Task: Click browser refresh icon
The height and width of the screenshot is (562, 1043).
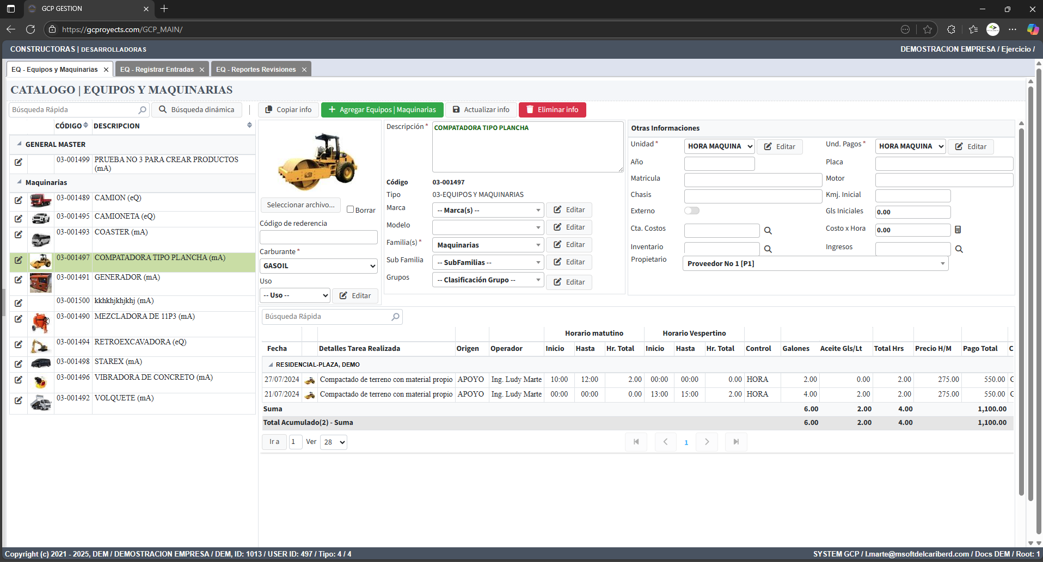Action: click(x=30, y=29)
